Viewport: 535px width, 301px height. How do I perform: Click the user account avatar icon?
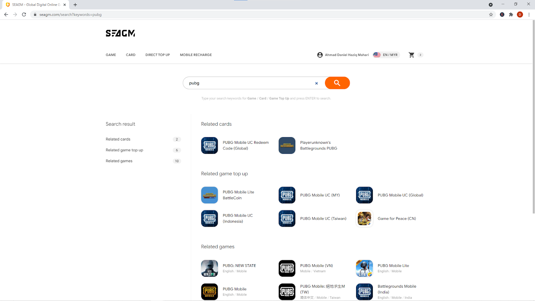tap(320, 55)
